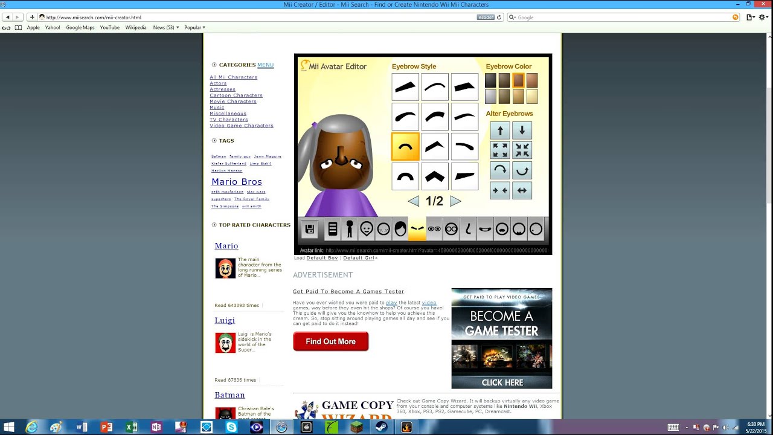Select the highlighted eyebrows tab
773x435 pixels.
pos(417,228)
